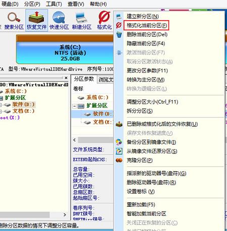Viewport: 227px width, 231px height.
Task: Click trash icon beside 删除当前分区
Action: click(119, 35)
